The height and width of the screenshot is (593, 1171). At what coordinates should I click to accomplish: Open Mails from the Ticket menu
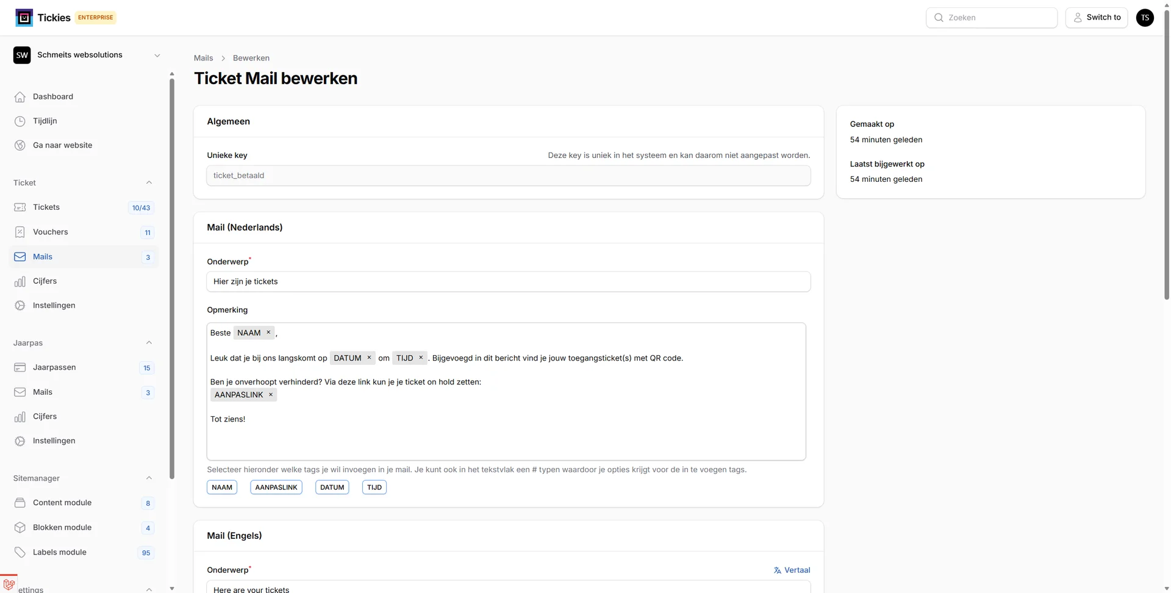[43, 256]
